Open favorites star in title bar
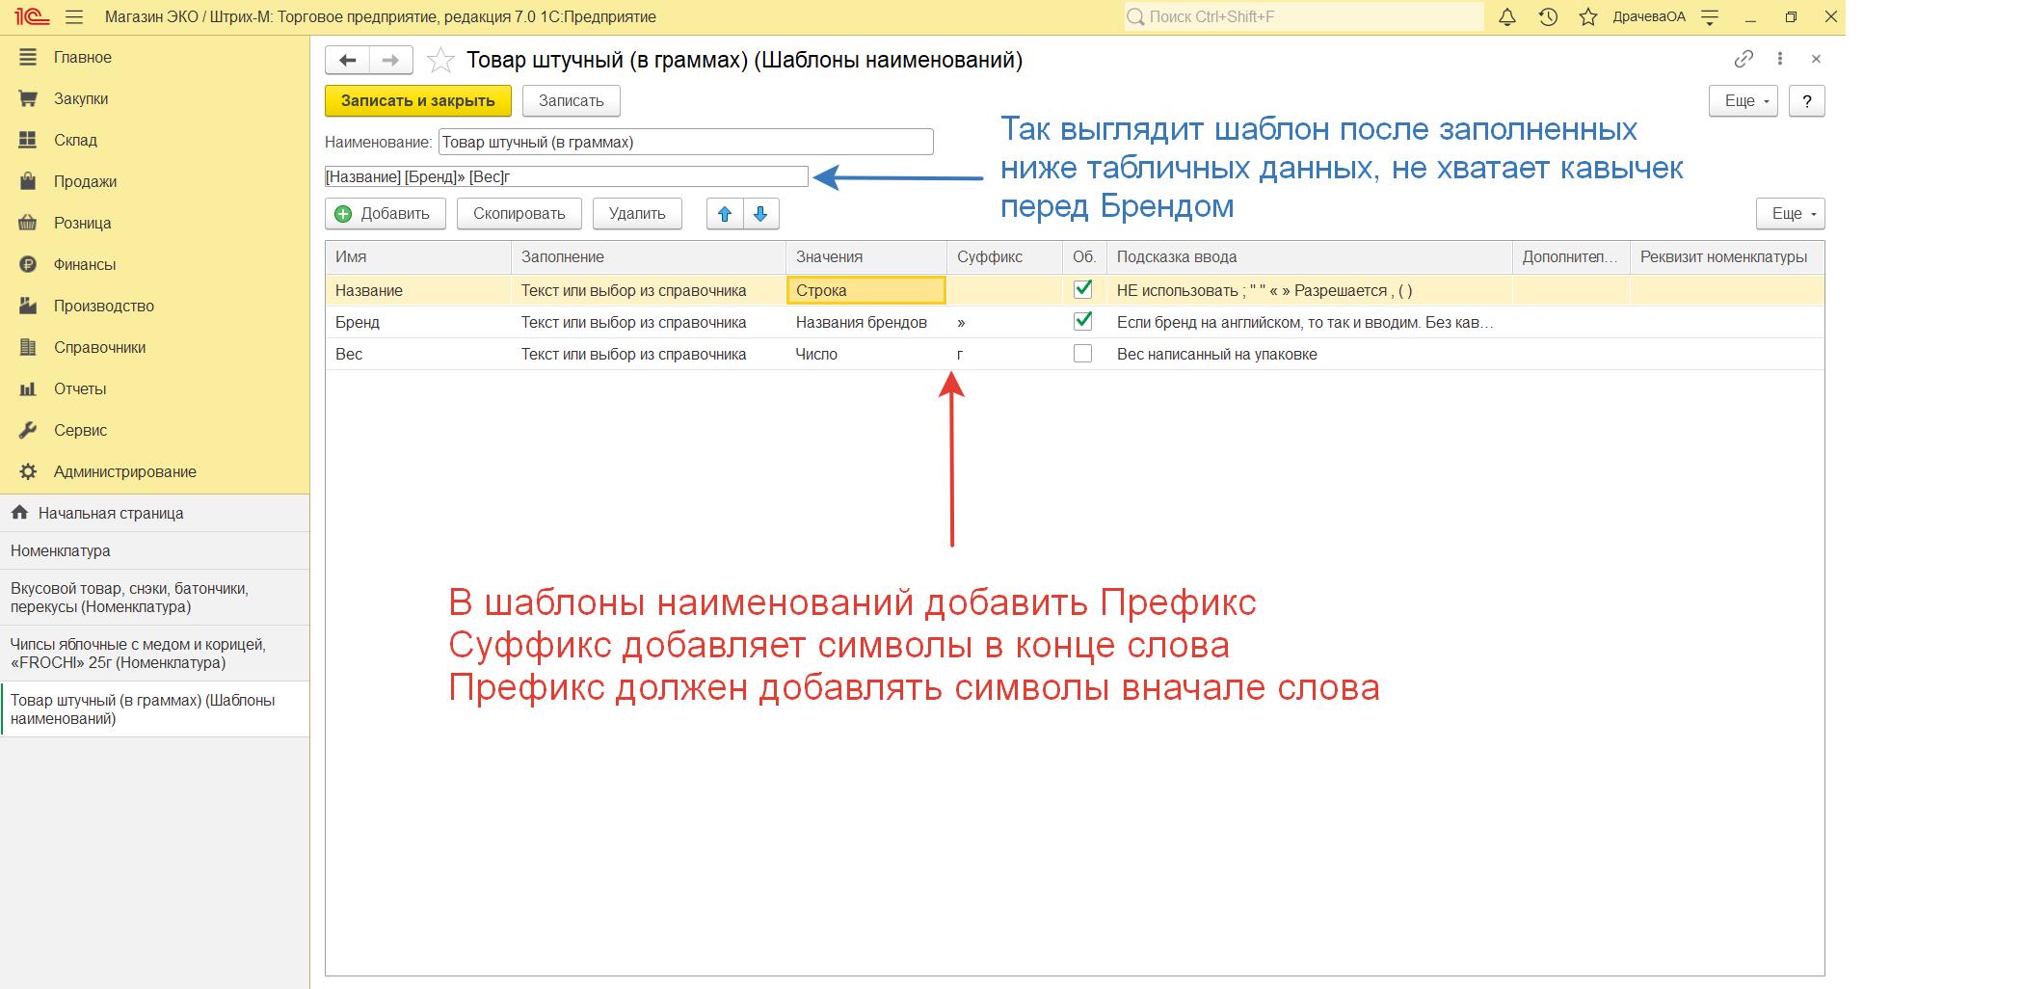The width and height of the screenshot is (2023, 989). point(1588,17)
